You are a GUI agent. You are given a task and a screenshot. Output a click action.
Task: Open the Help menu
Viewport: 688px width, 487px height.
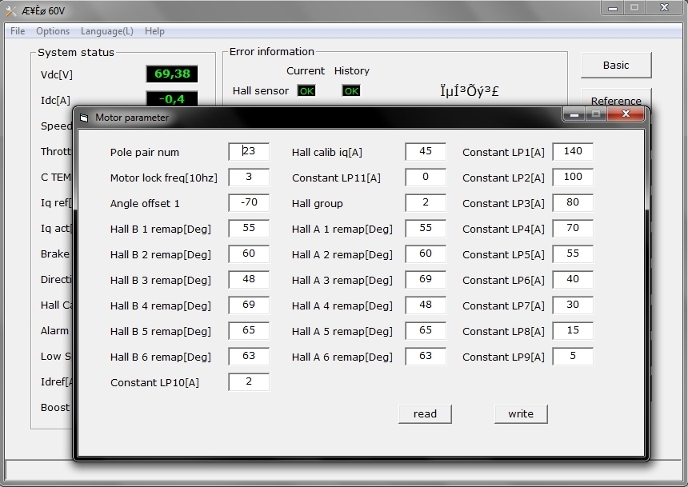point(154,31)
